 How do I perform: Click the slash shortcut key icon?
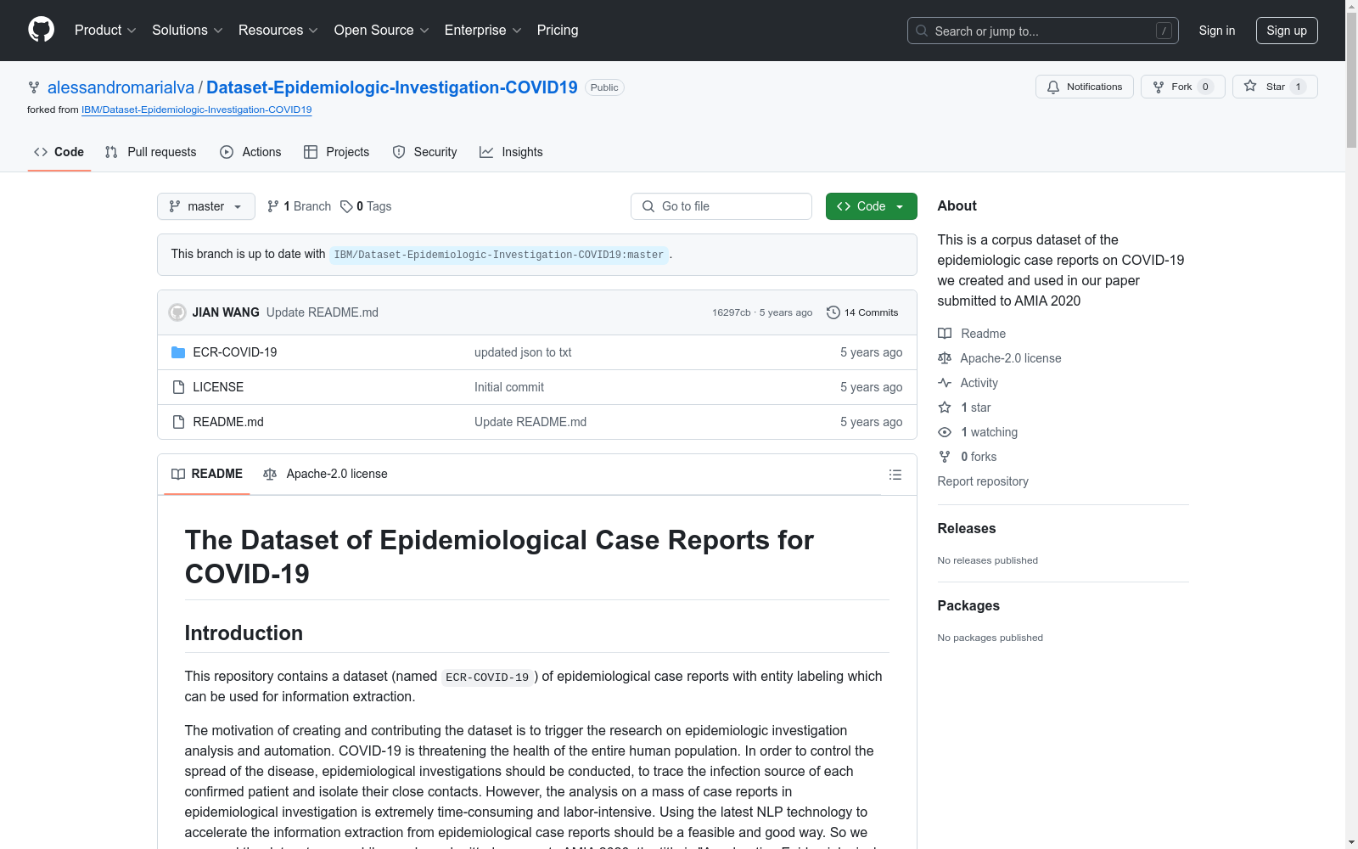[1164, 31]
